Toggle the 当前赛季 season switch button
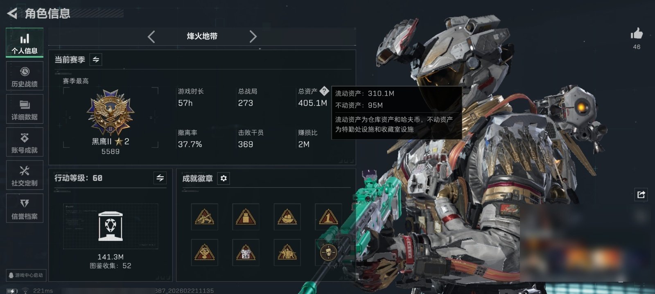The height and width of the screenshot is (294, 655). 96,60
